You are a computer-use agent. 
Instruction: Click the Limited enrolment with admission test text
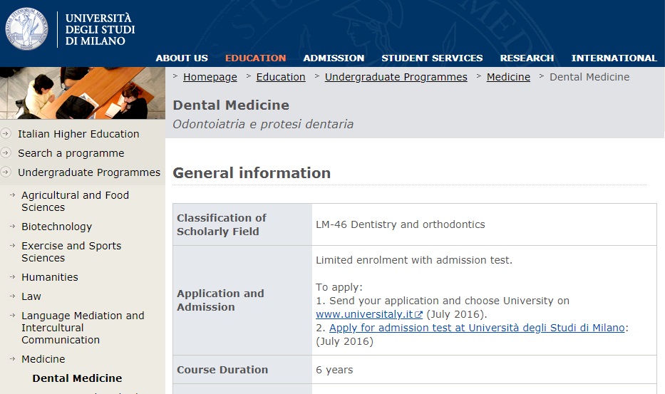click(414, 260)
